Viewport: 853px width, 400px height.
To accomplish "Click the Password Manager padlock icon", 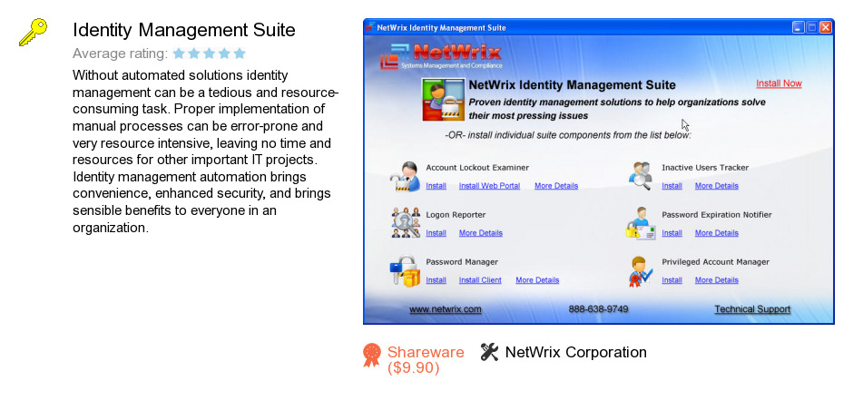I will click(x=406, y=270).
